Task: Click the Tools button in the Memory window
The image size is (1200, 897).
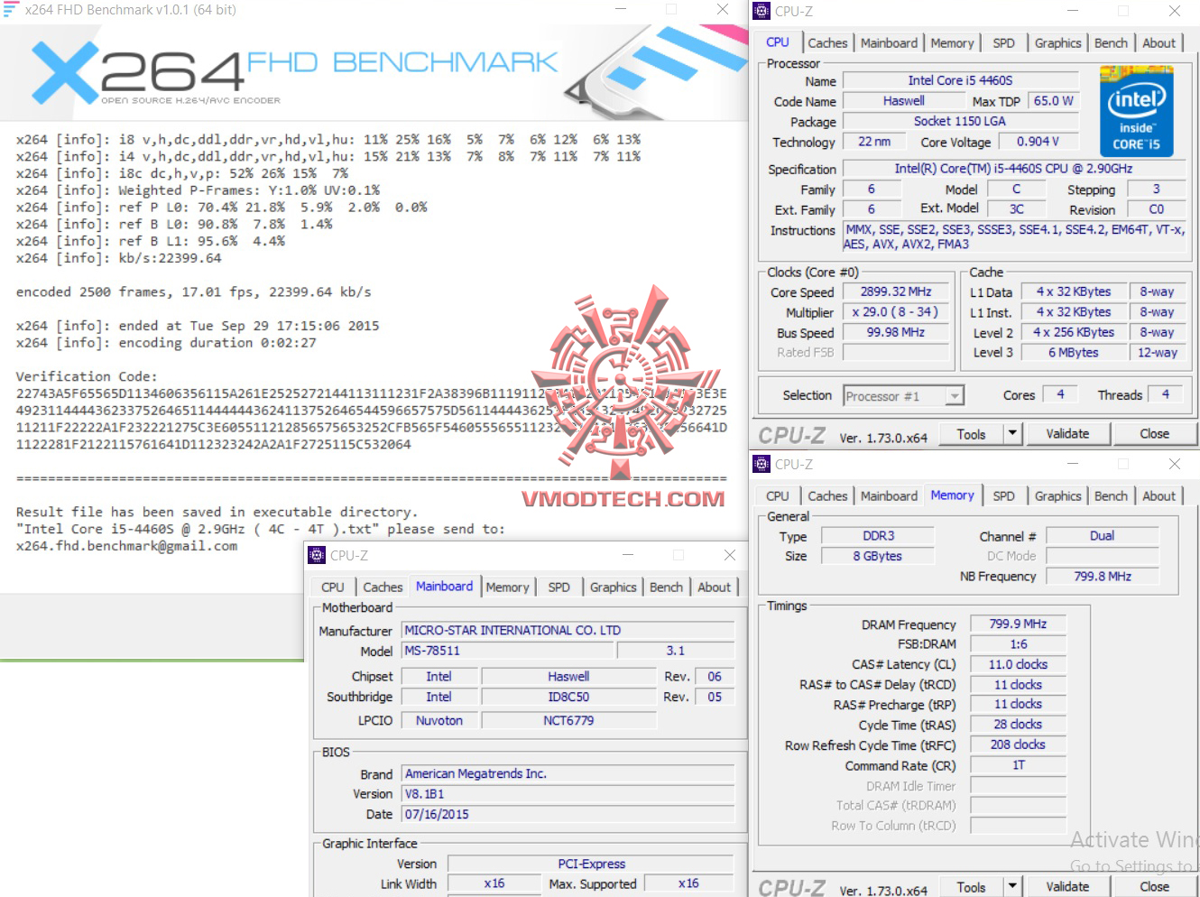Action: tap(971, 887)
